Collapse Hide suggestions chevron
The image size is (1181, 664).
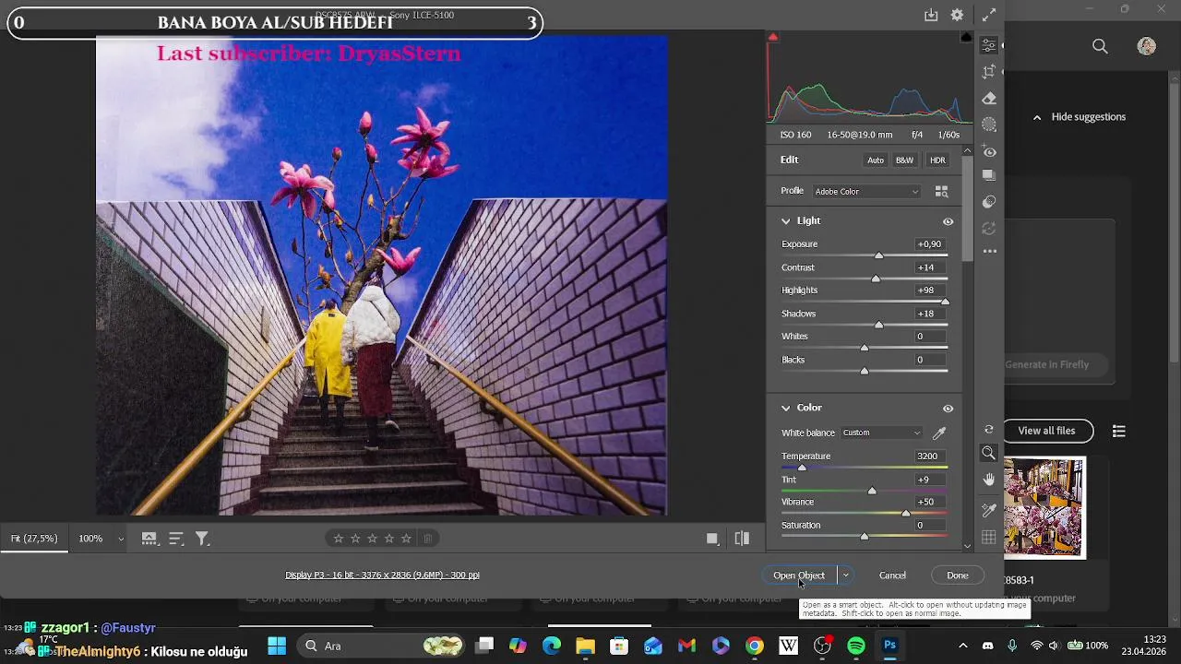(1037, 117)
